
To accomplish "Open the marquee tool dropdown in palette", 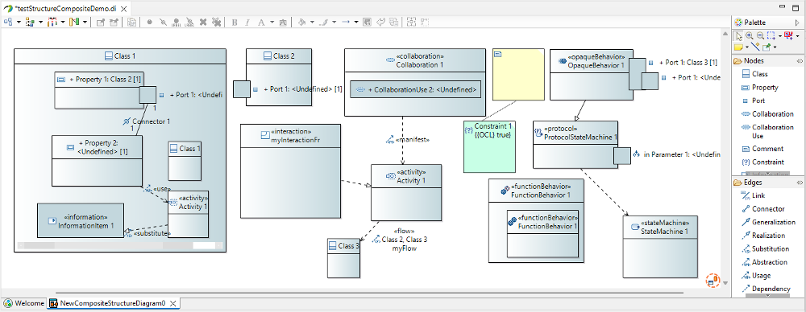I will (x=780, y=36).
